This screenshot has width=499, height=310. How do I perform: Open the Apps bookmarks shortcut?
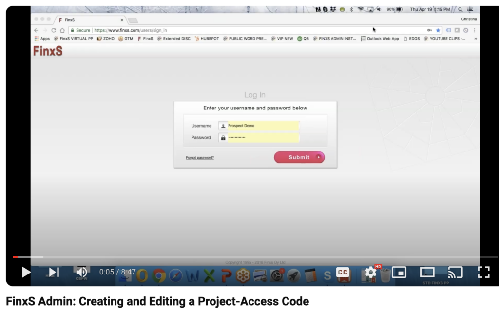tap(42, 39)
